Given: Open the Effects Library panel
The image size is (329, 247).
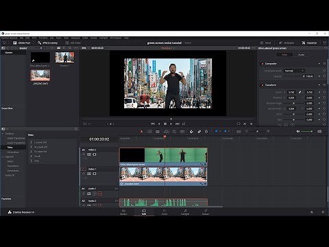Looking at the screenshot, I should coord(48,43).
